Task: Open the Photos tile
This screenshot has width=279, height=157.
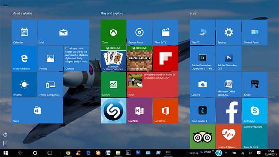Action: point(51,58)
